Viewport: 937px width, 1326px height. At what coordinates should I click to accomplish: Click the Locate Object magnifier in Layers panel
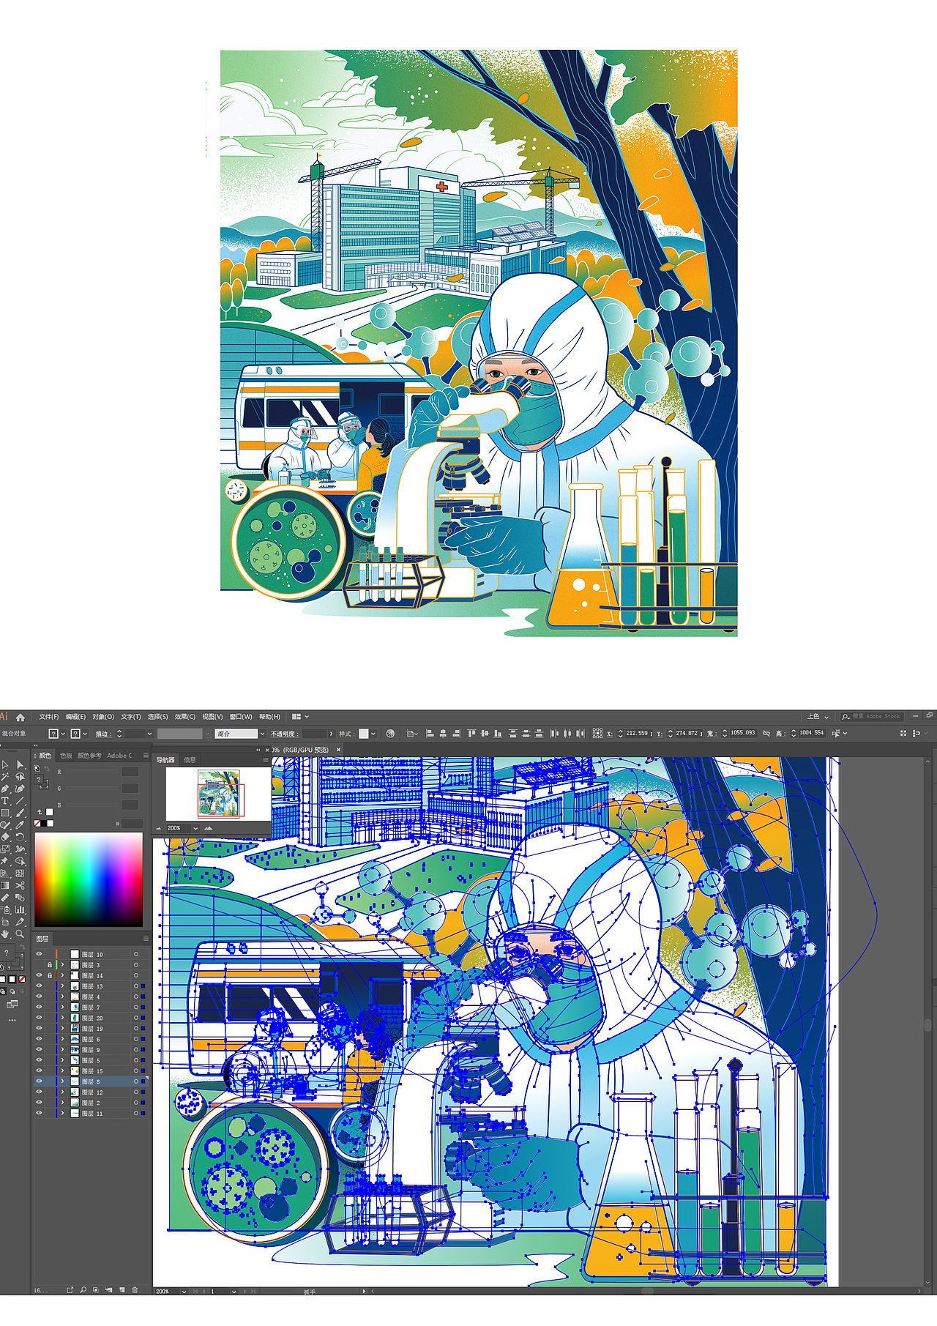(83, 1290)
